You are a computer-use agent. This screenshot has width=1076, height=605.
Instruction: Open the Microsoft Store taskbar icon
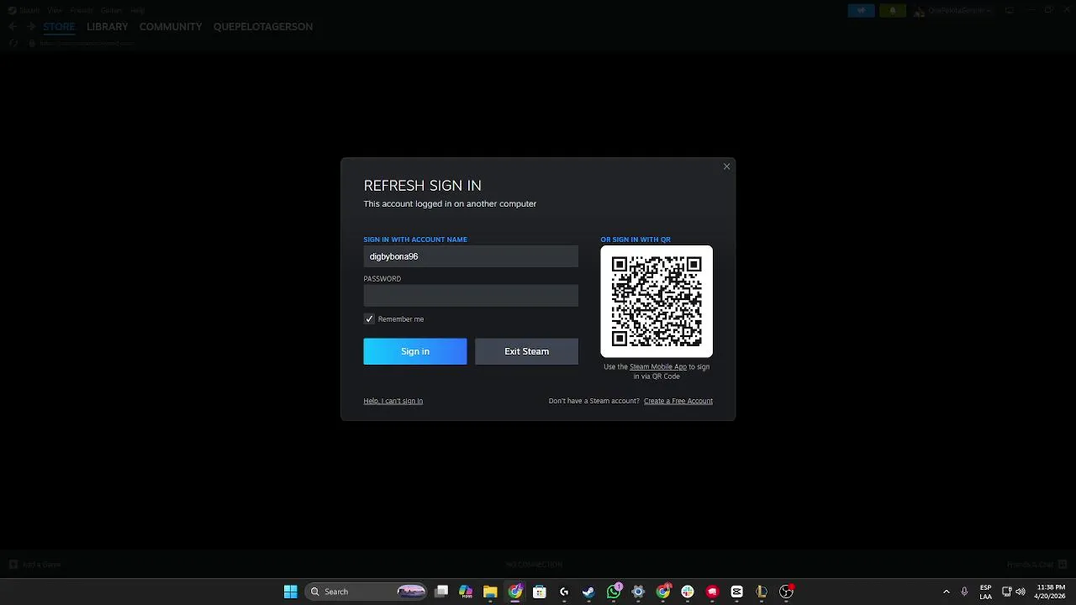(x=540, y=592)
